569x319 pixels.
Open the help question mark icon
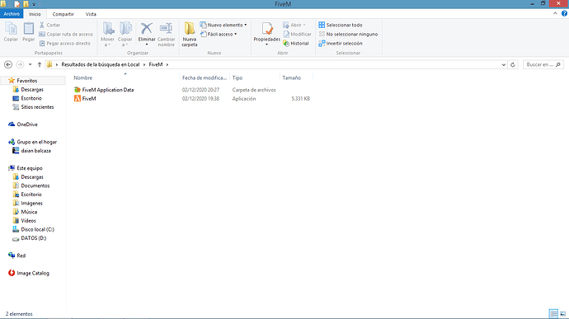pyautogui.click(x=564, y=13)
